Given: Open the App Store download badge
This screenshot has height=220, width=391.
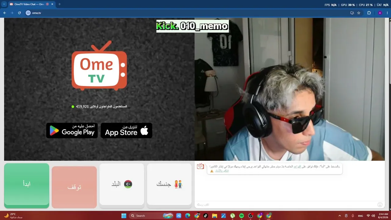Looking at the screenshot, I should coord(126,130).
